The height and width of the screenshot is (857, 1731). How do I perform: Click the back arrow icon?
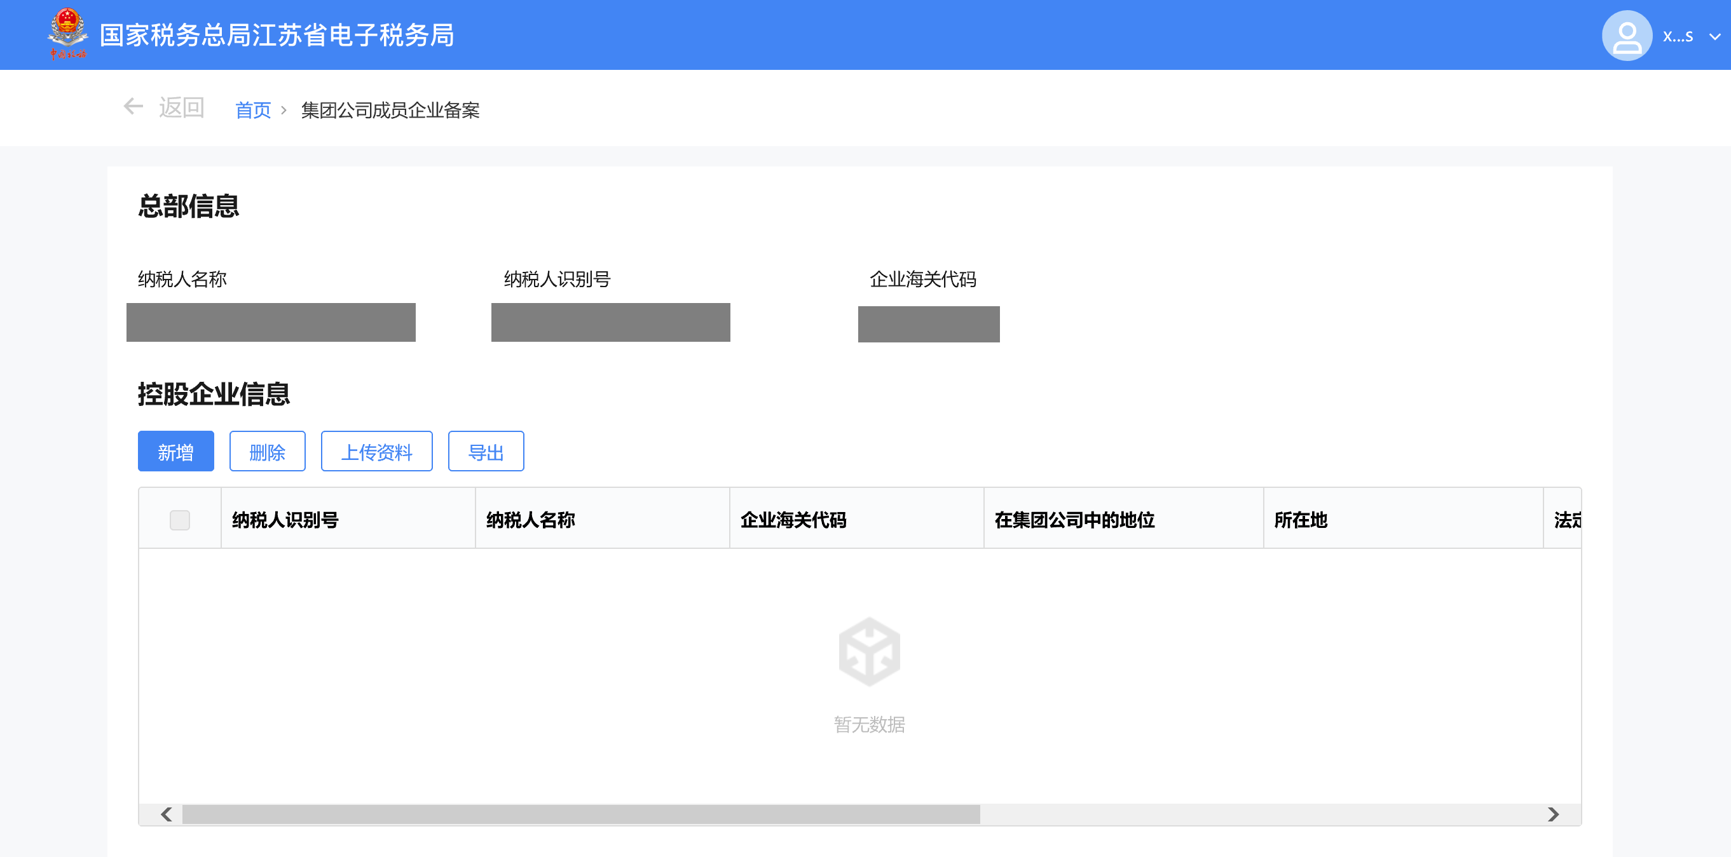pos(133,106)
